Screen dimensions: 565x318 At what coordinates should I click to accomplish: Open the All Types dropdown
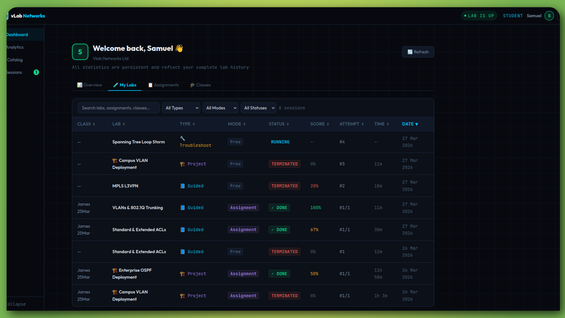(181, 108)
